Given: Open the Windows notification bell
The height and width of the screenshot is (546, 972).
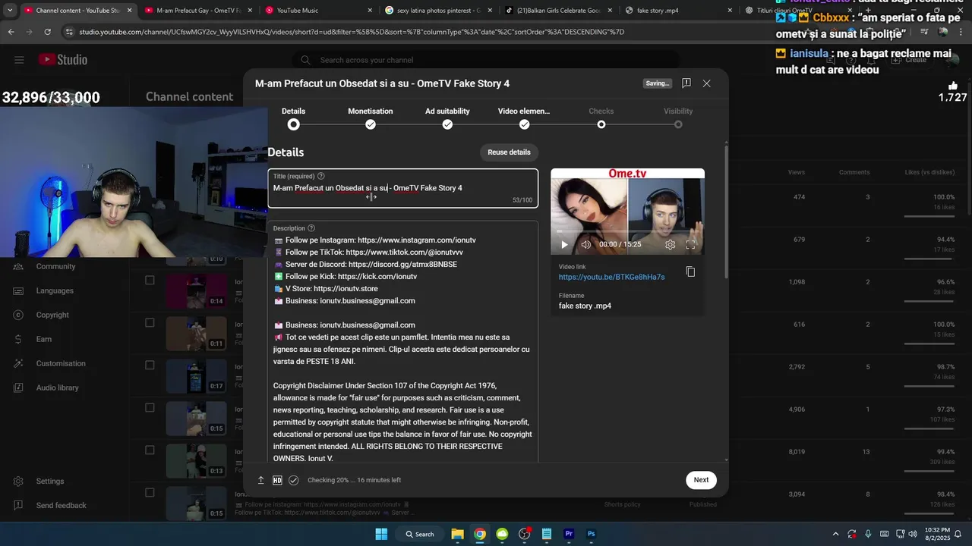Looking at the screenshot, I should click(x=960, y=534).
